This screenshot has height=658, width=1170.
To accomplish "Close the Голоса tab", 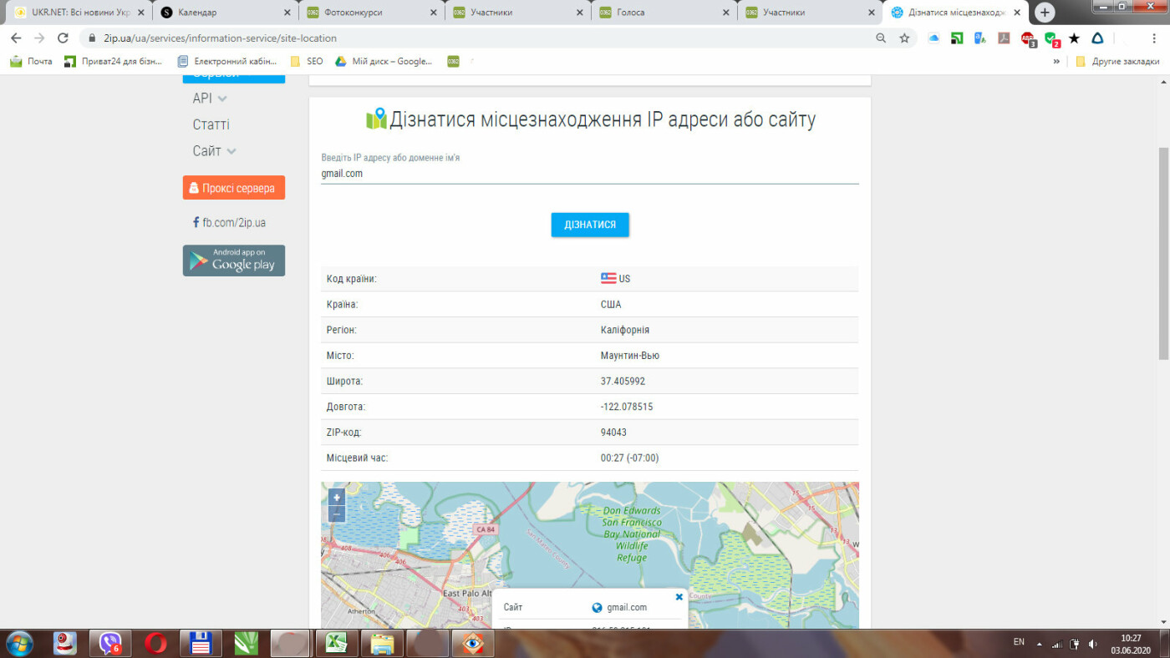I will pos(726,13).
